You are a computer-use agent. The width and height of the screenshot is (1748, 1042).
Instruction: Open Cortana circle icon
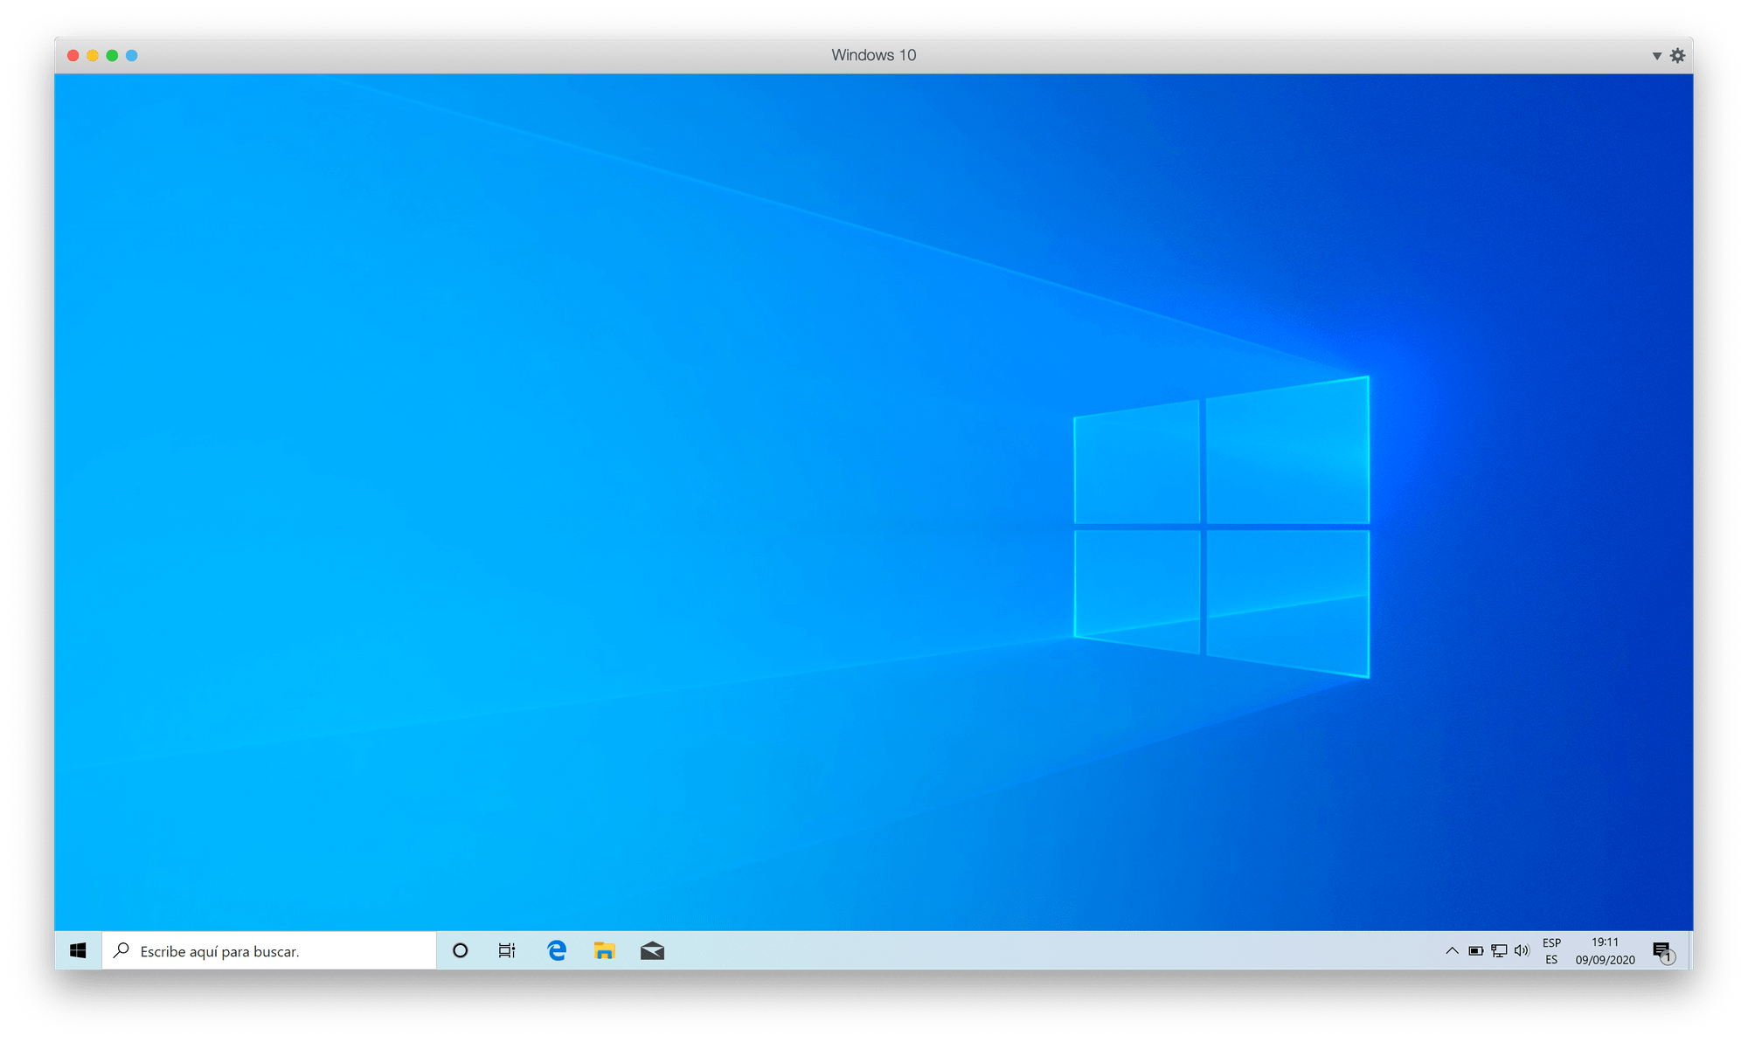click(460, 950)
